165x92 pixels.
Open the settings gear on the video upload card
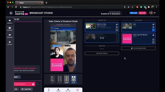(153, 25)
